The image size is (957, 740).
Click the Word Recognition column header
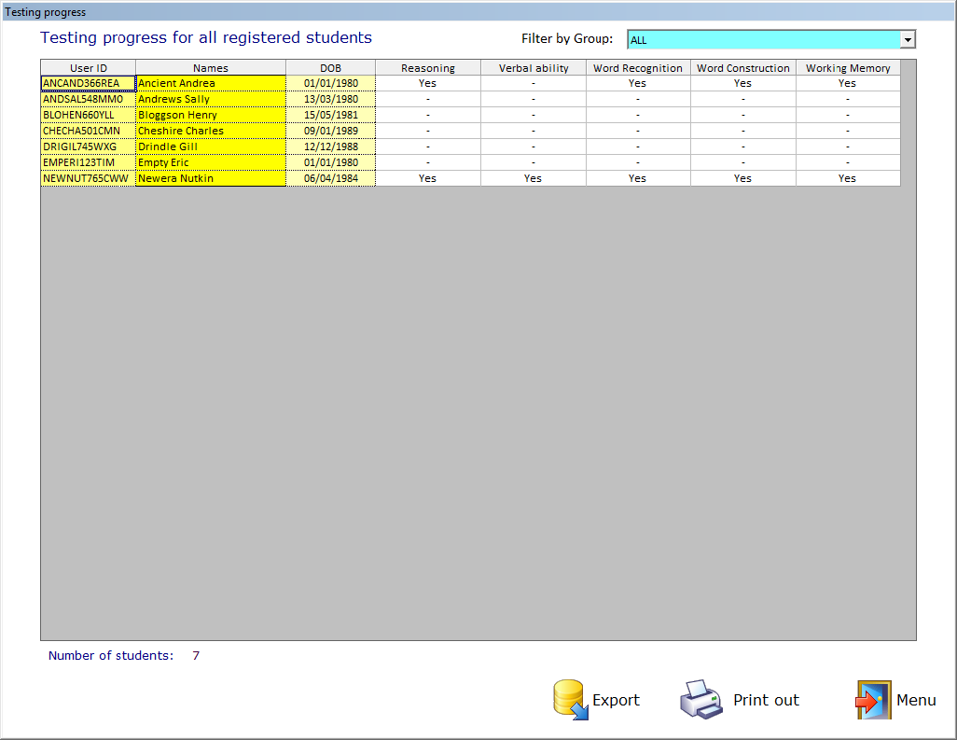(x=638, y=68)
